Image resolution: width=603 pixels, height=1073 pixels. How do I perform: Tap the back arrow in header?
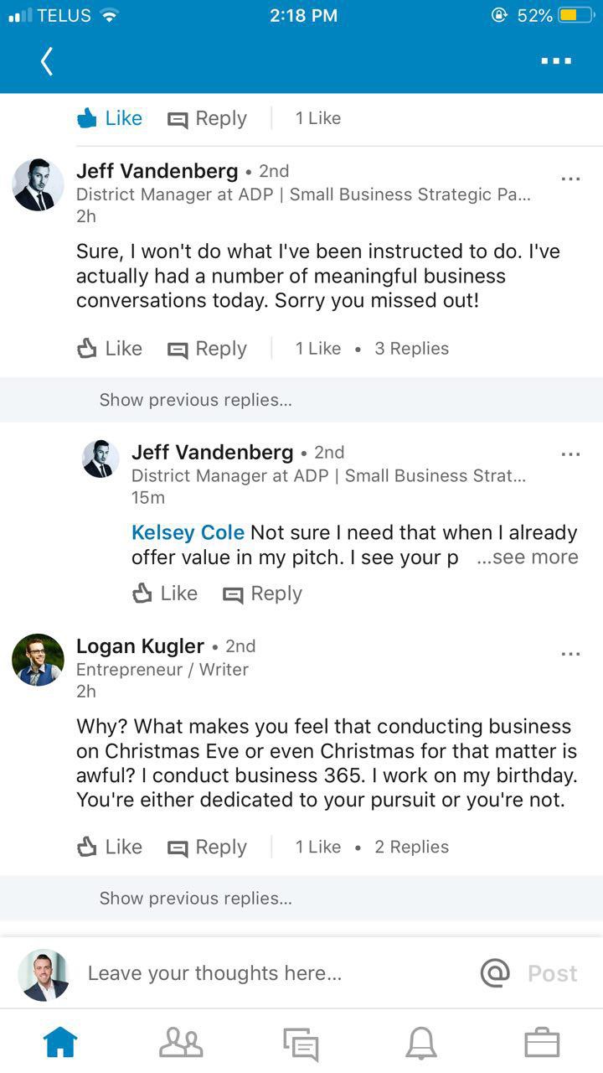click(x=47, y=61)
